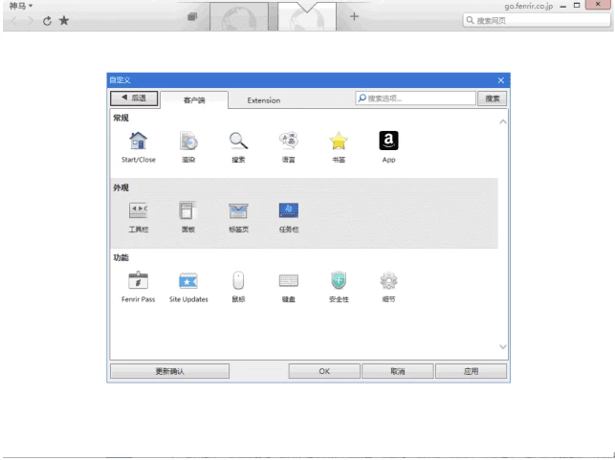Open the 神马 dropdown menu
Screen dimensions: 615x460
[21, 6]
